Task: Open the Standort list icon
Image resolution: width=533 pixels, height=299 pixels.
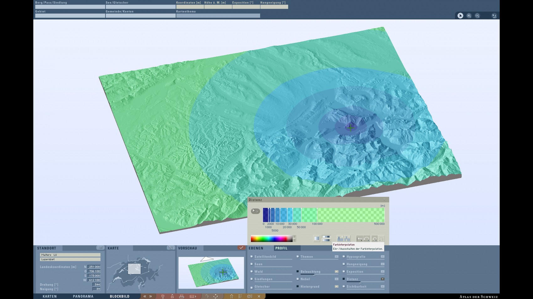Action: tap(100, 248)
